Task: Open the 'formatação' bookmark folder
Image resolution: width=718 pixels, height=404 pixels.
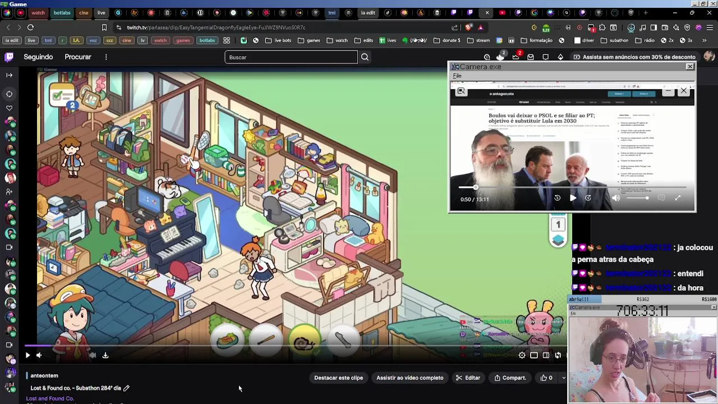Action: [x=537, y=40]
